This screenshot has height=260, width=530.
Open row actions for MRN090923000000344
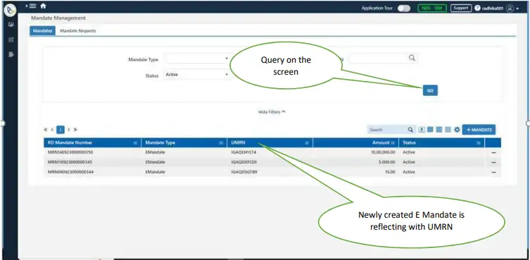click(493, 173)
